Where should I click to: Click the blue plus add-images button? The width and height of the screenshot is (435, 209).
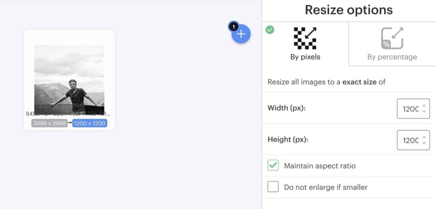tap(241, 34)
